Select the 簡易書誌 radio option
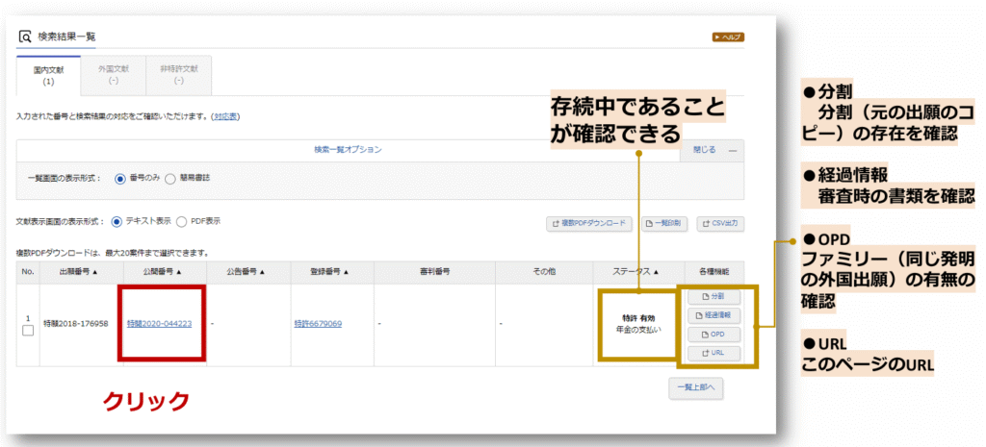This screenshot has height=447, width=986. pos(170,178)
